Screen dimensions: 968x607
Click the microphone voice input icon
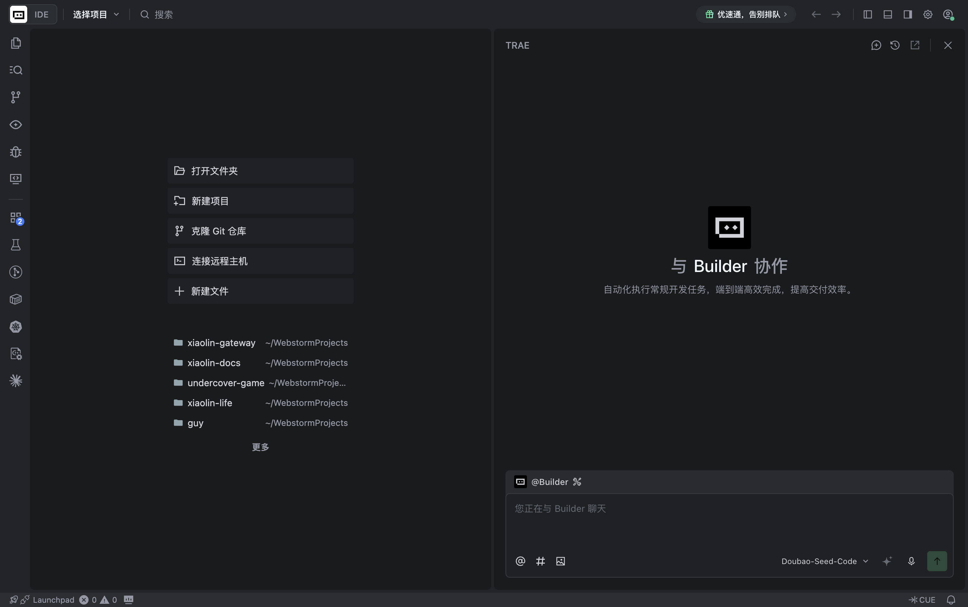(911, 561)
